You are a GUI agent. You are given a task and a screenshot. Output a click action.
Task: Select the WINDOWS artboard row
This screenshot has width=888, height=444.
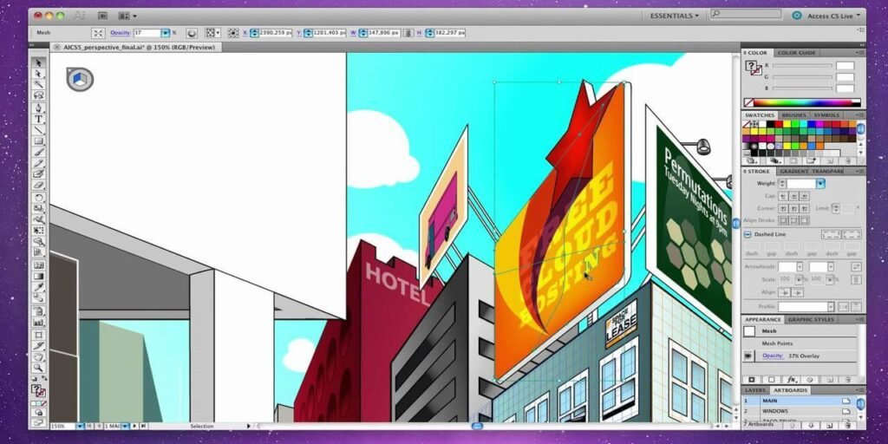[799, 410]
